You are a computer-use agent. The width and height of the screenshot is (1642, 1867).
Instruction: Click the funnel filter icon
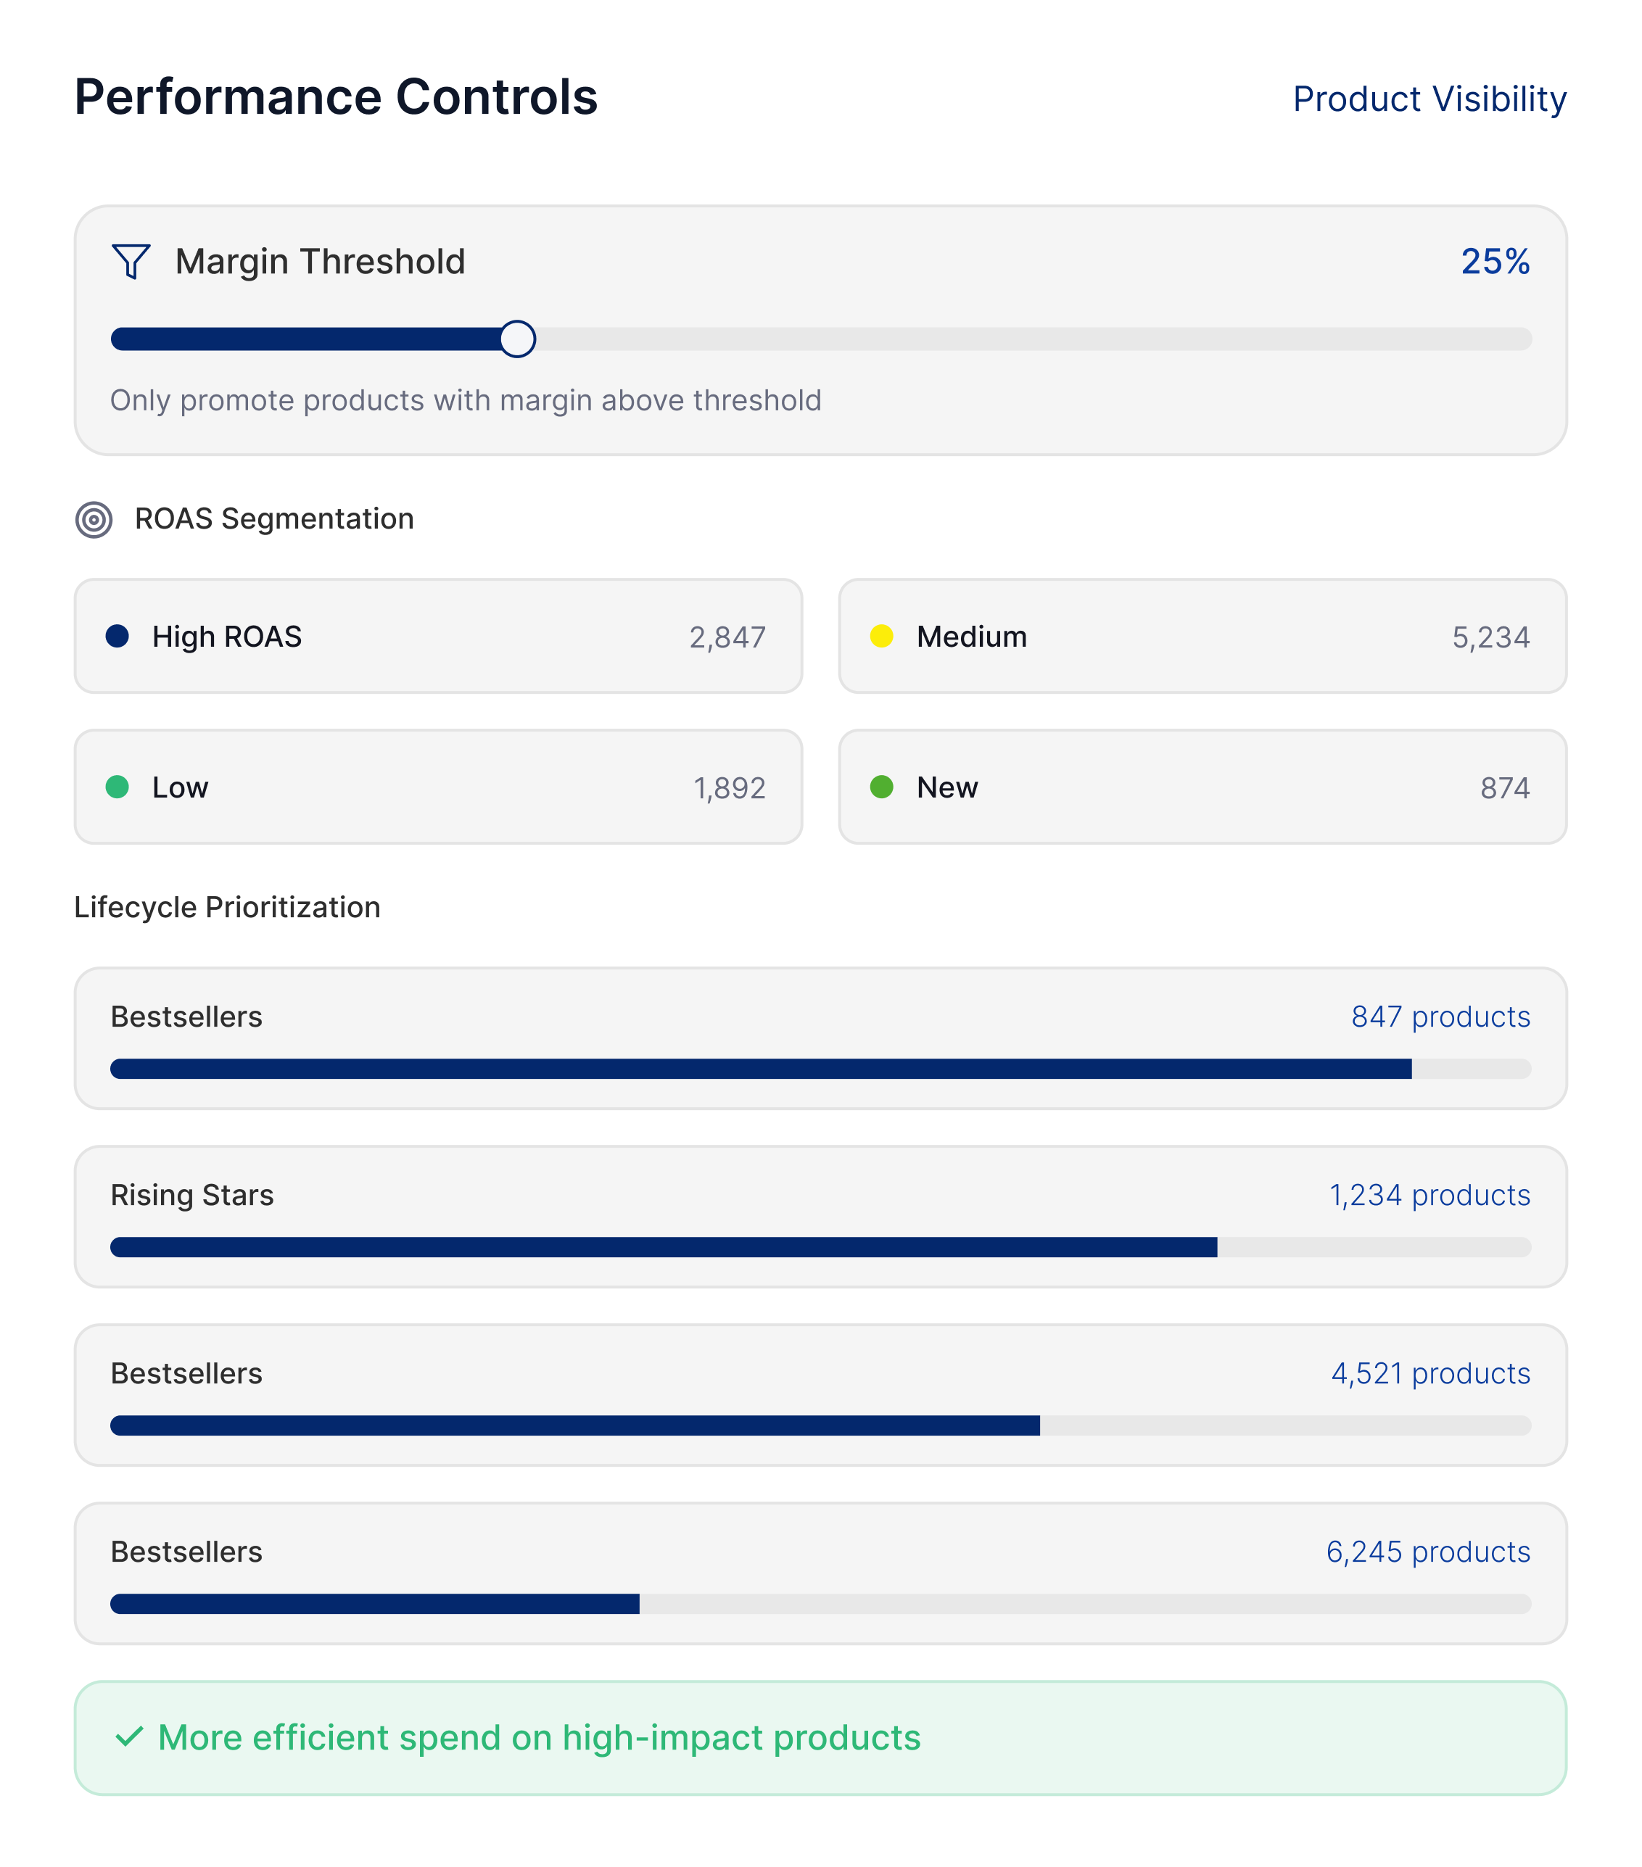pyautogui.click(x=131, y=261)
